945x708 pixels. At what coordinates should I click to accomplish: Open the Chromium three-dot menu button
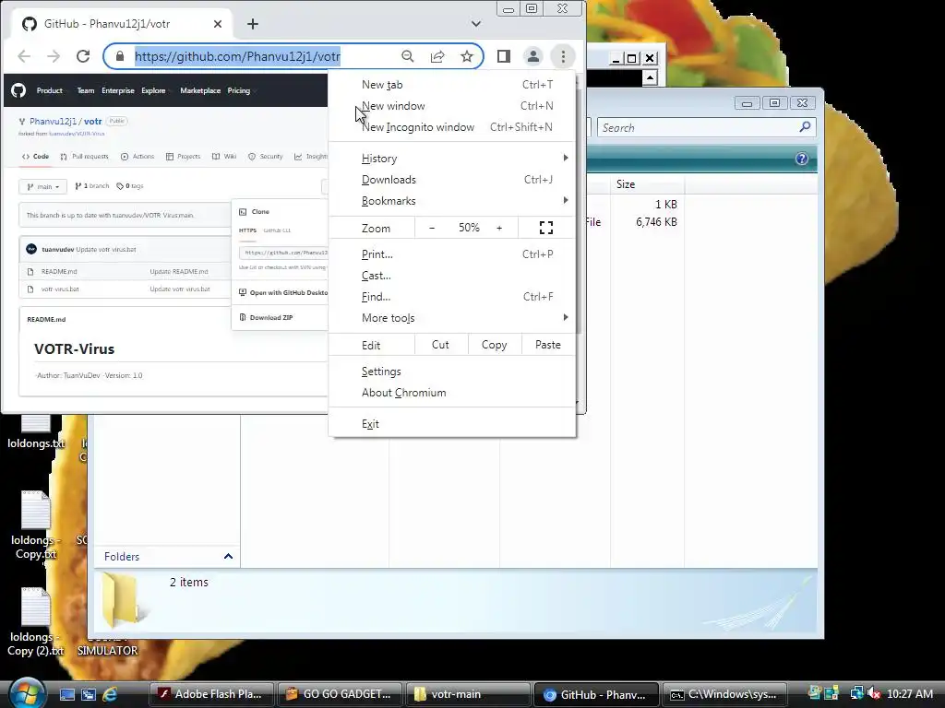563,56
